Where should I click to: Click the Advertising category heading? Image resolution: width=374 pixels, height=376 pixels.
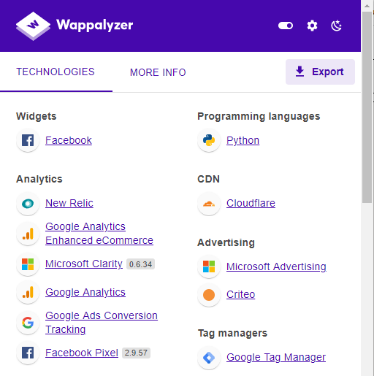click(x=226, y=242)
